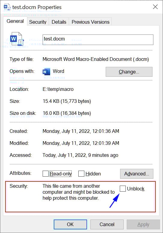Click the 'Word' application name text
Screen dimensions: 163x233
pyautogui.click(x=59, y=71)
